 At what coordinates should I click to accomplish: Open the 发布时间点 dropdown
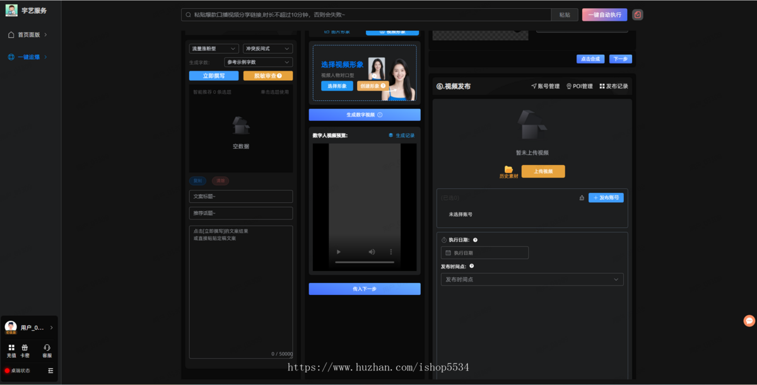(x=532, y=279)
